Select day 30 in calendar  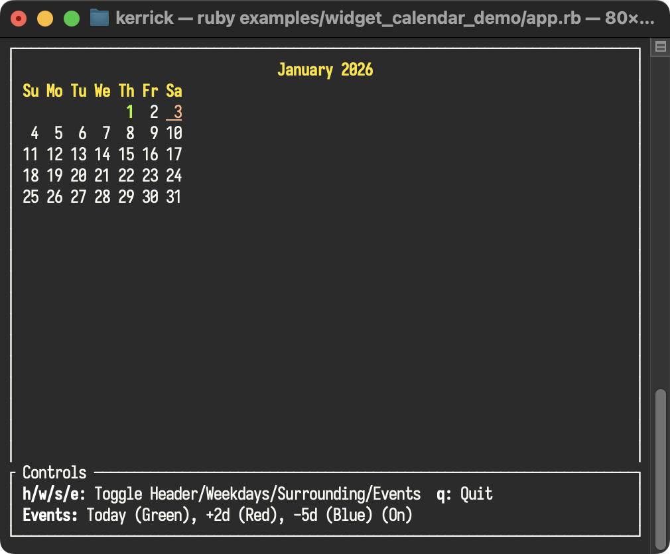(151, 197)
